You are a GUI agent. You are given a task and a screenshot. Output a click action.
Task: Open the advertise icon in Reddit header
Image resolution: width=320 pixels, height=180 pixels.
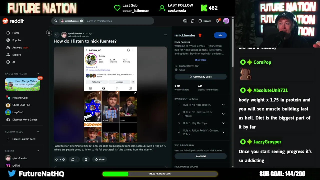coord(185,21)
